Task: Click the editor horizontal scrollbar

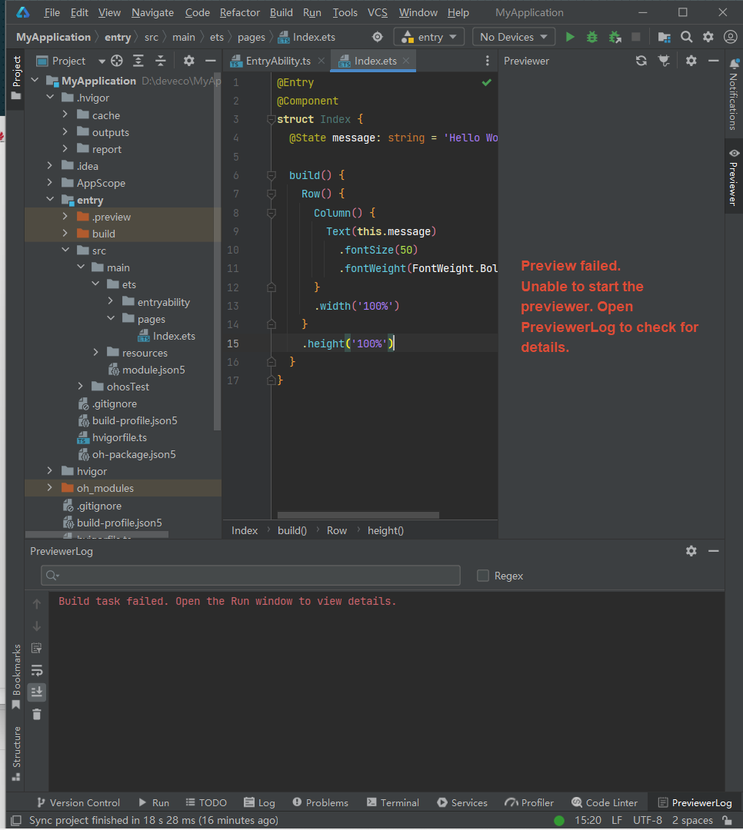Action: tap(358, 515)
